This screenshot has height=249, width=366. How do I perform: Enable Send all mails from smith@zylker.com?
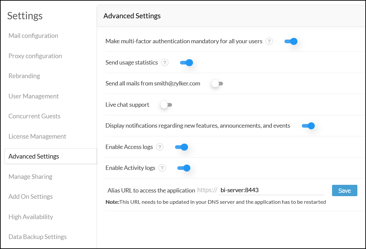click(217, 84)
